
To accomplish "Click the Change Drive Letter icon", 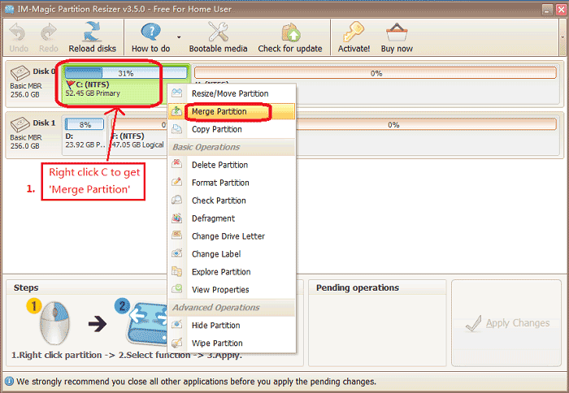I will pyautogui.click(x=176, y=235).
